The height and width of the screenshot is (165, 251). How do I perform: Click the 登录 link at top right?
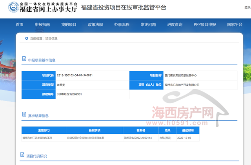click(247, 7)
